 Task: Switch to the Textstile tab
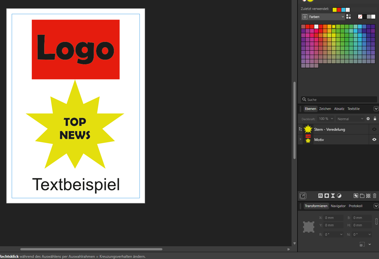(x=353, y=109)
